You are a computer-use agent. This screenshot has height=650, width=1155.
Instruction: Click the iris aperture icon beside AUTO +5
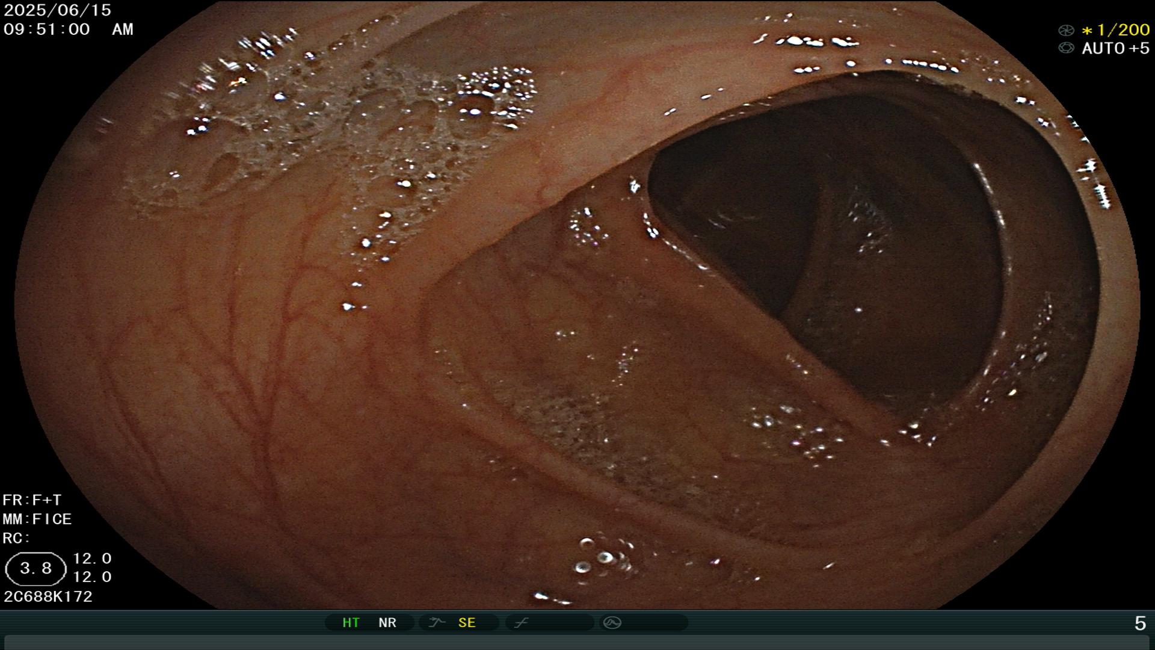click(1066, 48)
